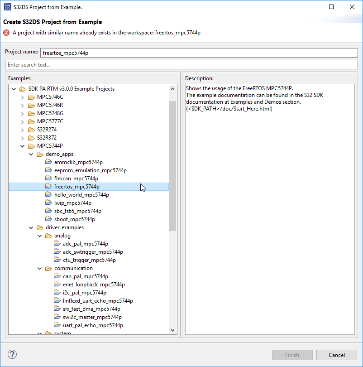Maximize the S32DS dialog window
Image resolution: width=363 pixels, height=367 pixels.
[331, 7]
